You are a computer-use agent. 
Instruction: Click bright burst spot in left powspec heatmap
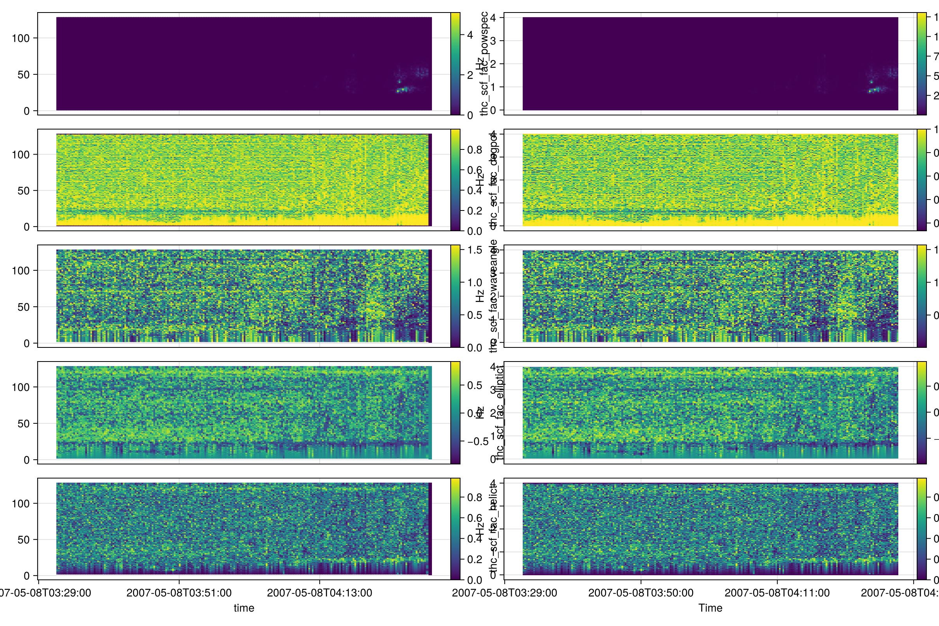(x=403, y=90)
